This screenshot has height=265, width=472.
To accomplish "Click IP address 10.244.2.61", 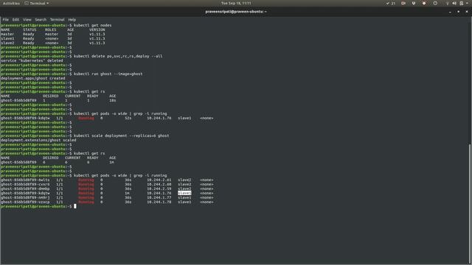I will (x=159, y=180).
